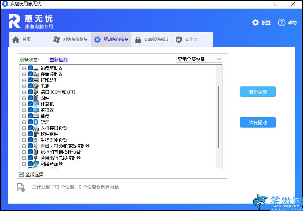Click the 恢复驱动 restore button
Image resolution: width=303 pixels, height=211 pixels.
coord(258,122)
